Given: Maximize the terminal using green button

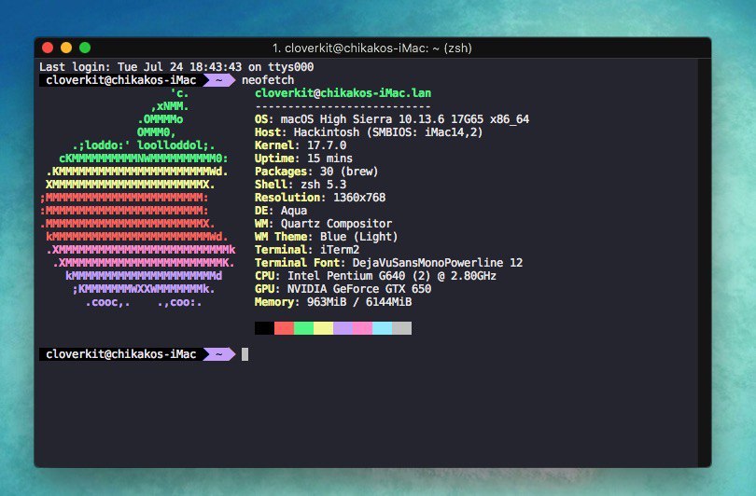Looking at the screenshot, I should (85, 48).
